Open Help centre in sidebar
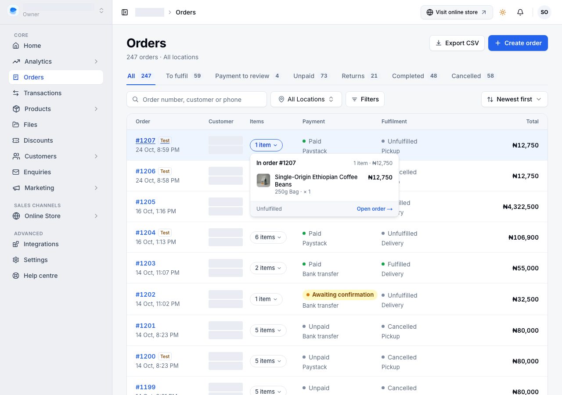The width and height of the screenshot is (562, 395). (56, 276)
